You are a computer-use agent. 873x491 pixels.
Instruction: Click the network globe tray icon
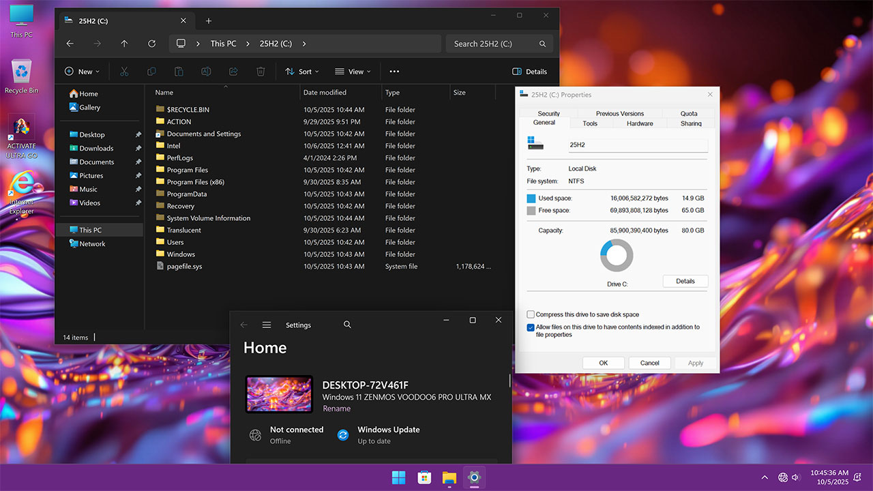coord(783,477)
